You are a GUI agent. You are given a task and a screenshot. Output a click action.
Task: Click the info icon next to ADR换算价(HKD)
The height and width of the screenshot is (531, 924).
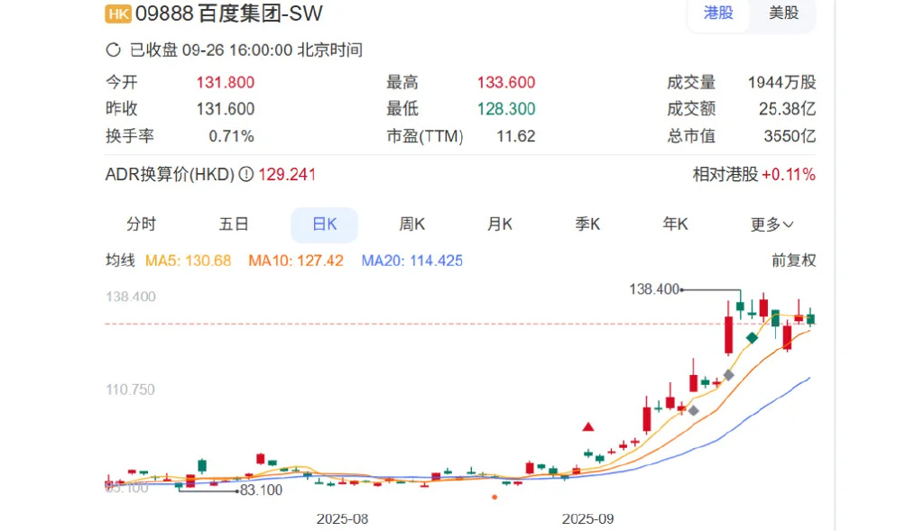[x=245, y=174]
